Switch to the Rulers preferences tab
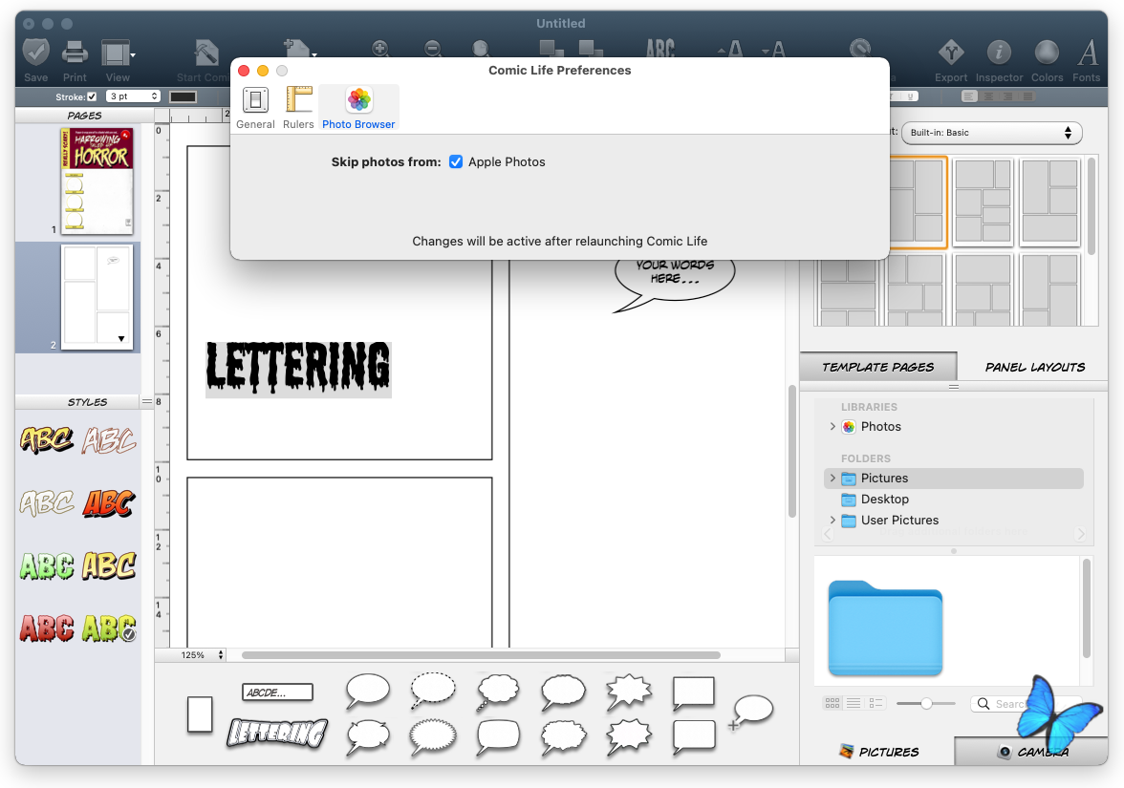Image resolution: width=1124 pixels, height=788 pixels. 298,108
